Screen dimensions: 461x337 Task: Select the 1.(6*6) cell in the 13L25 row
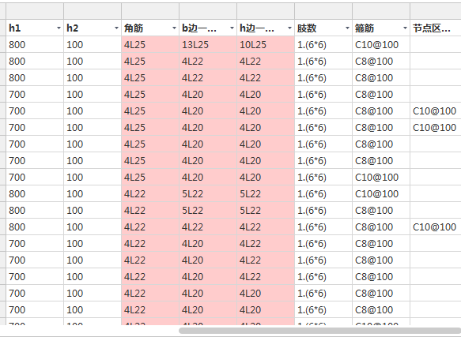[x=323, y=45]
